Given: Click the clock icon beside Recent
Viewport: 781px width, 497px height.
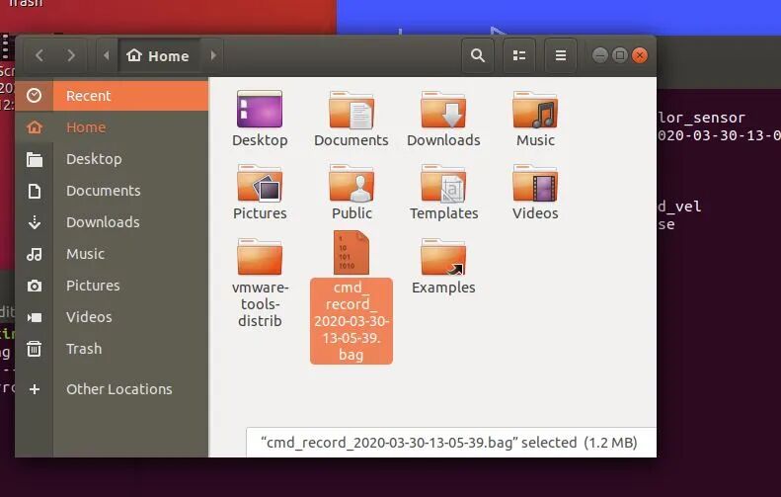Looking at the screenshot, I should [34, 95].
